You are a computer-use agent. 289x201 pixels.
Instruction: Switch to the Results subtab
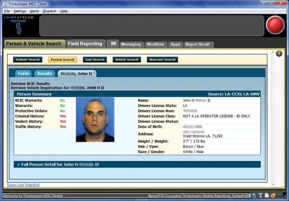click(45, 74)
